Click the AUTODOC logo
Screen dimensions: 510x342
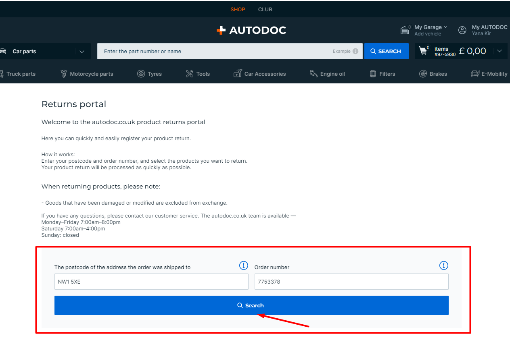click(251, 30)
